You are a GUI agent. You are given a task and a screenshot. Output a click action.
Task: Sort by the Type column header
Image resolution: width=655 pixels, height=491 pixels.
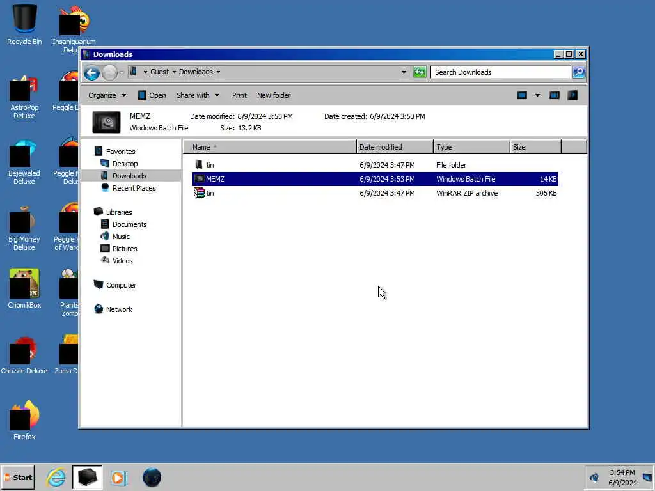[x=471, y=147]
